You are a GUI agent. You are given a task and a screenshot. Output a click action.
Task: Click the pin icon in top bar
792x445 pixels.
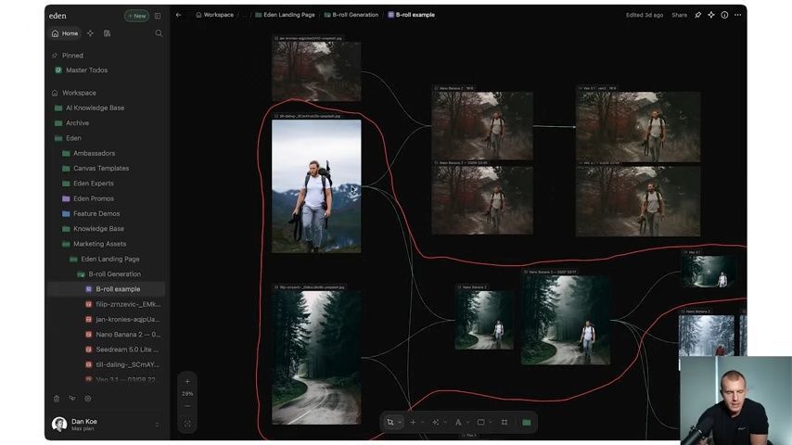click(x=698, y=15)
